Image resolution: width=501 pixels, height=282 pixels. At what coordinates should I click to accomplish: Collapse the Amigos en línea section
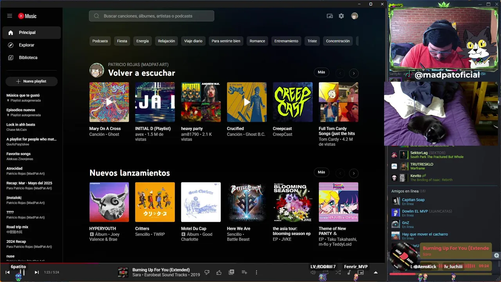pyautogui.click(x=408, y=191)
